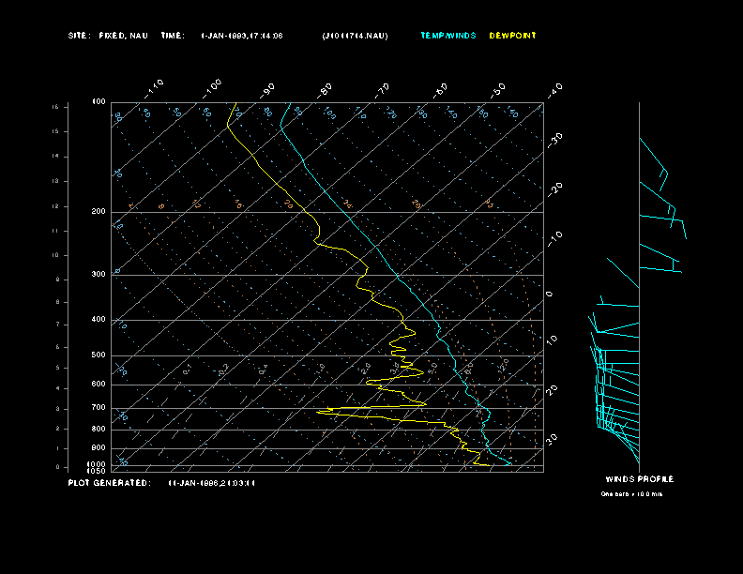This screenshot has height=574, width=743.
Task: Select the 100 pressure level label
Action: coord(99,101)
